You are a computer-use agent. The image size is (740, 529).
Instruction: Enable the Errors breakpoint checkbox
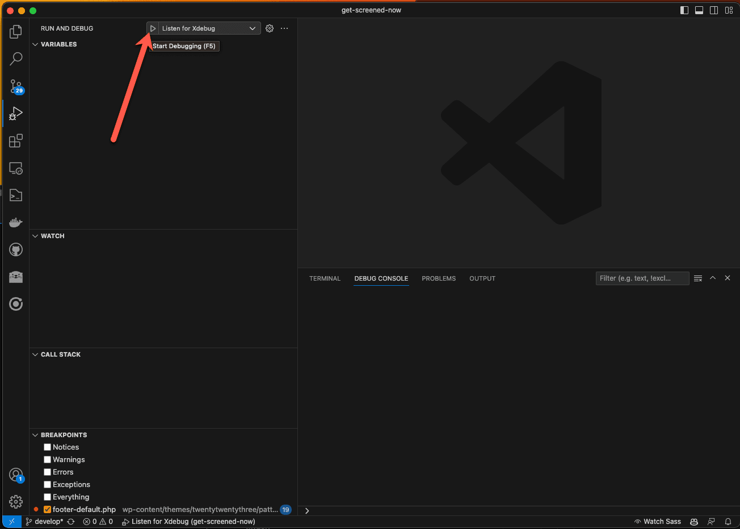point(47,472)
